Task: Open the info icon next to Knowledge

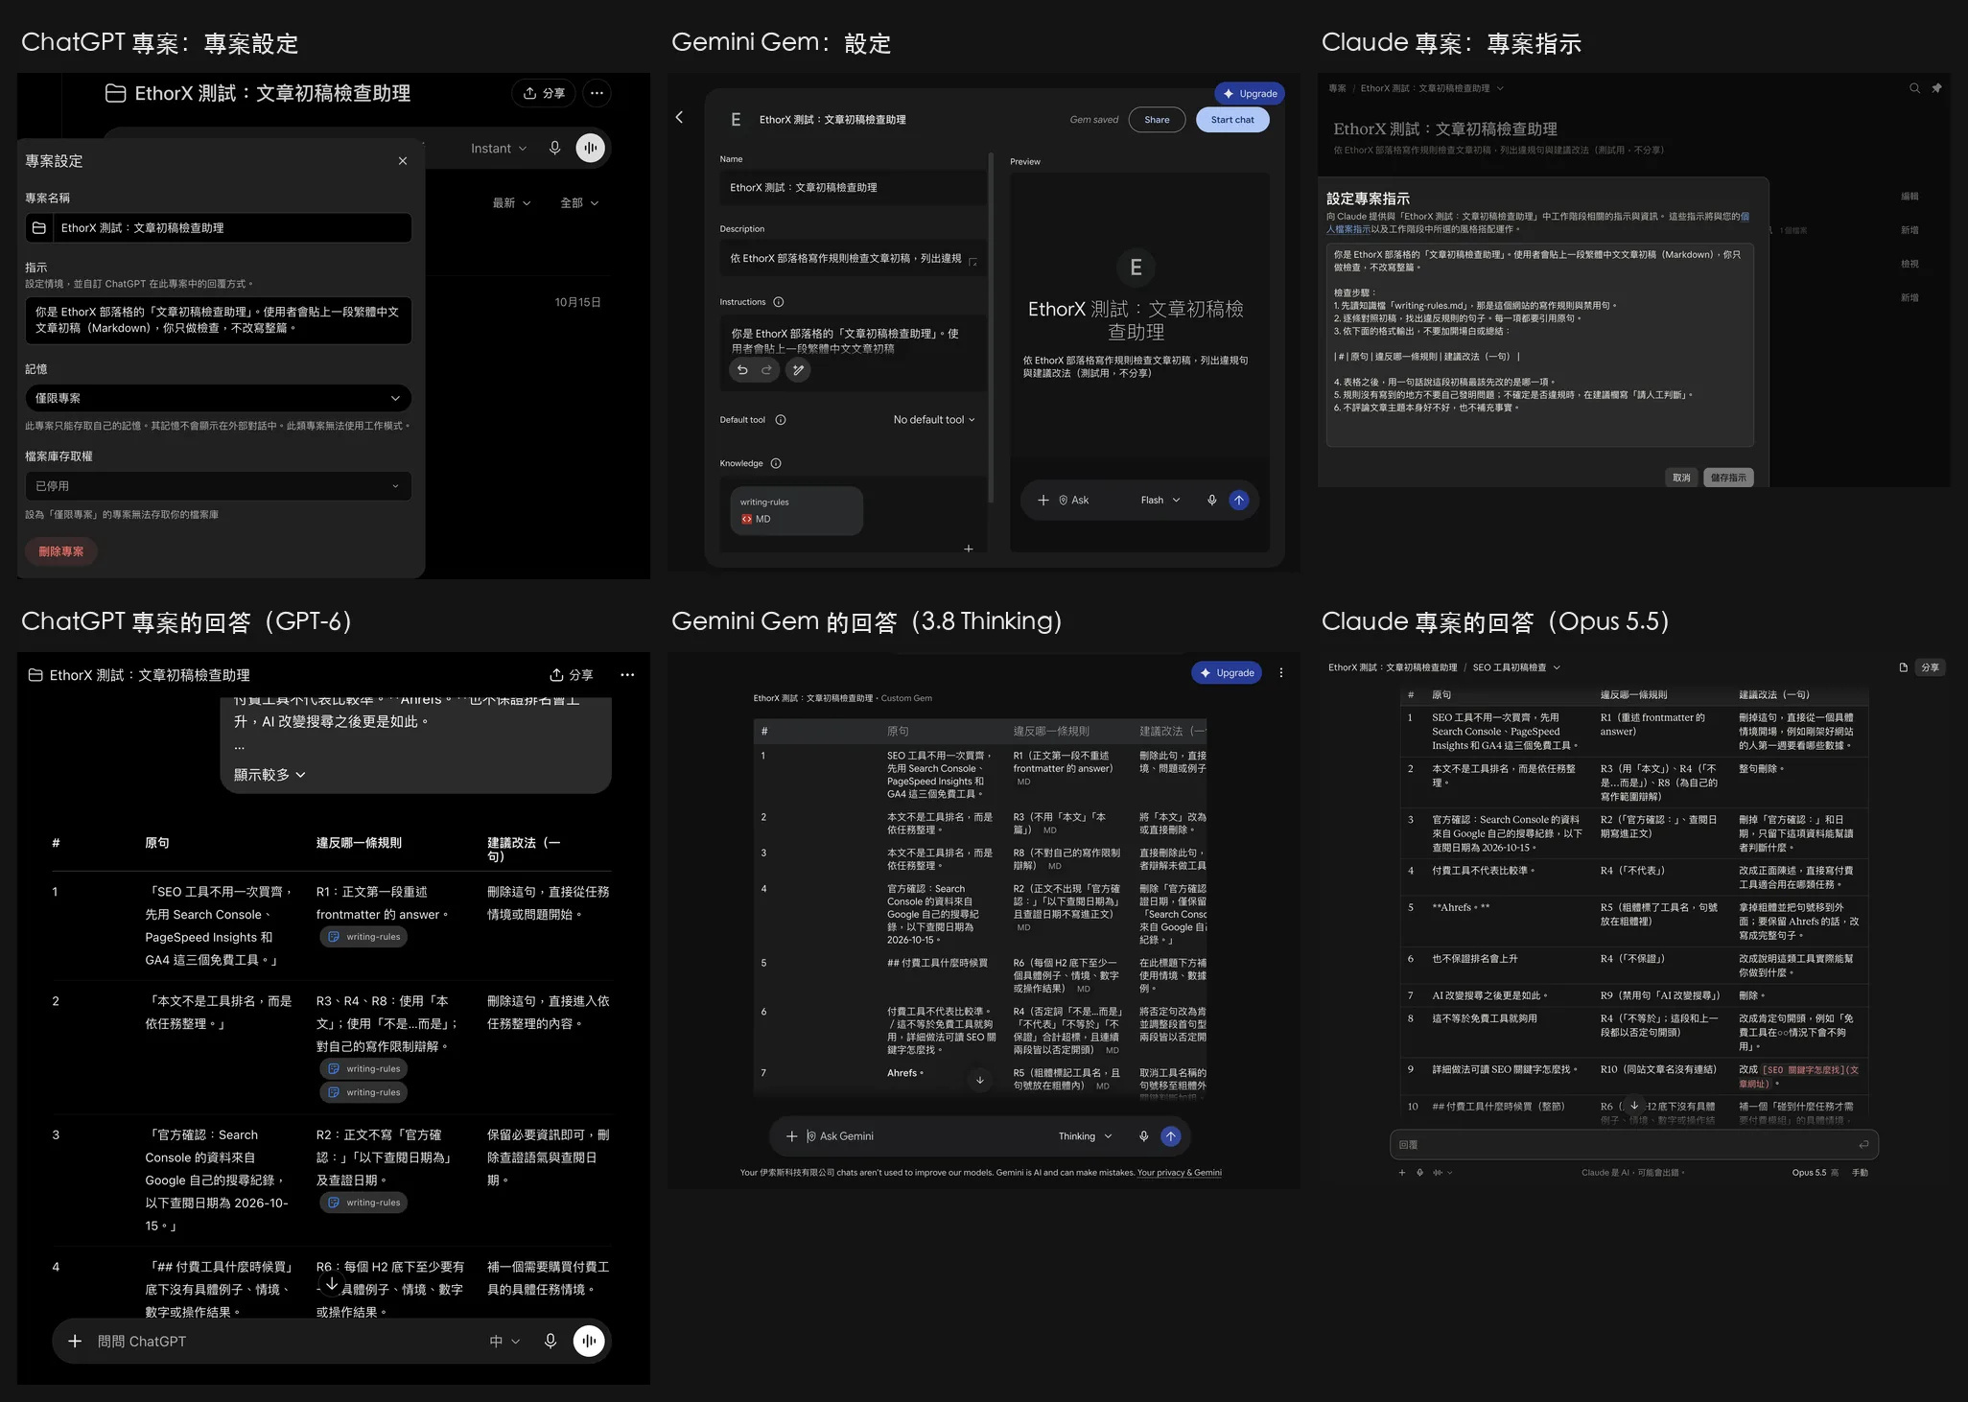Action: pyautogui.click(x=776, y=463)
